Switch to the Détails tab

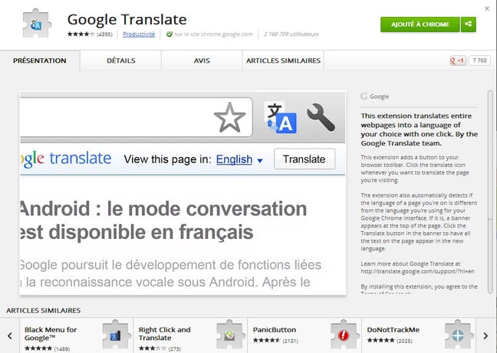click(x=120, y=60)
